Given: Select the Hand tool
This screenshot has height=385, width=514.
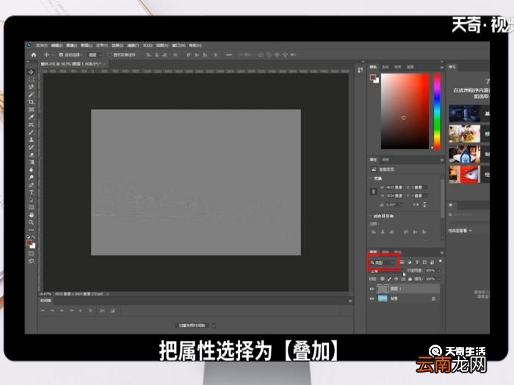Looking at the screenshot, I should [x=31, y=215].
